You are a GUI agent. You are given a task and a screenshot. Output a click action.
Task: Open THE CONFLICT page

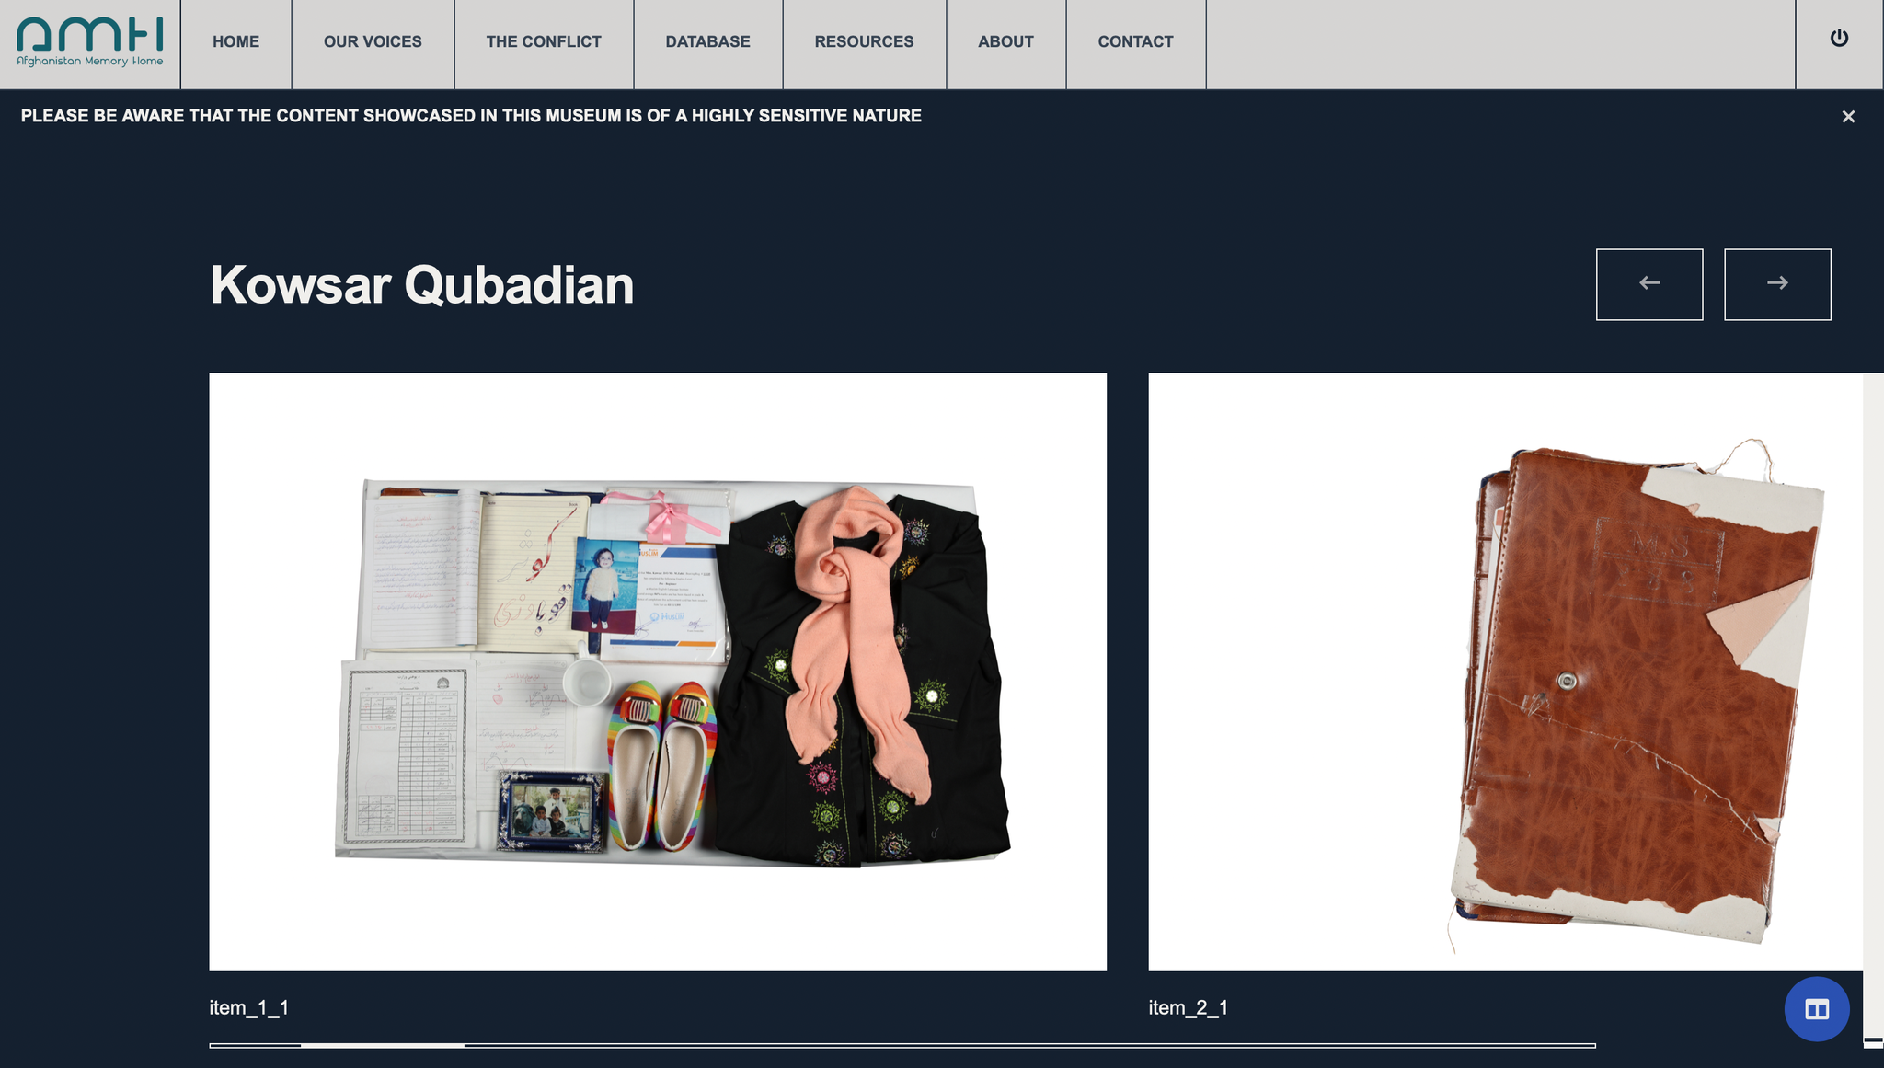coord(544,42)
